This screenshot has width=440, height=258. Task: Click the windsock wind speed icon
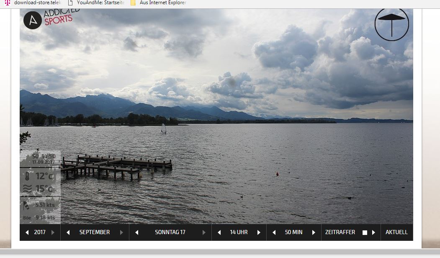coord(26,206)
